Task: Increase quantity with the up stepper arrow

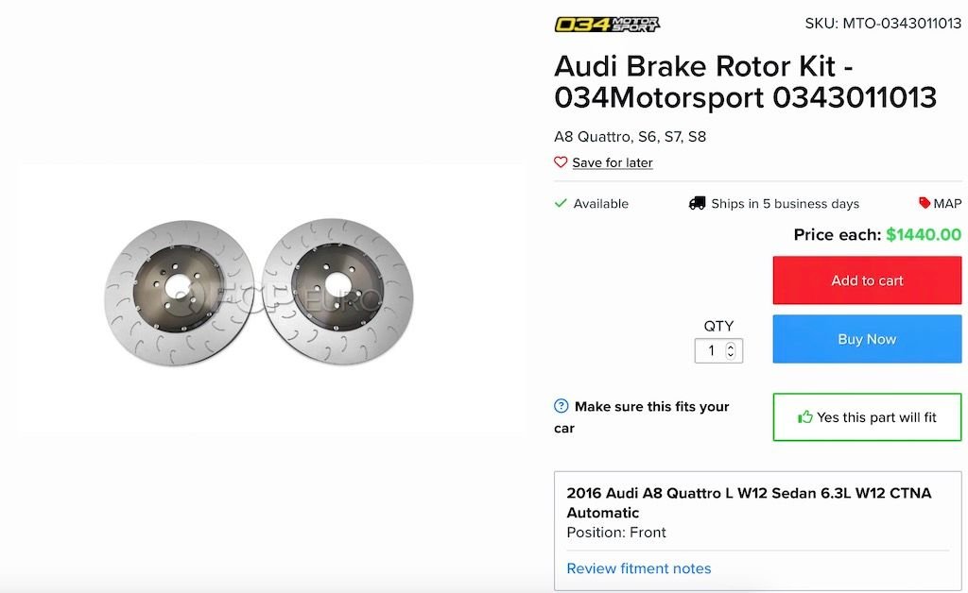Action: coord(731,347)
